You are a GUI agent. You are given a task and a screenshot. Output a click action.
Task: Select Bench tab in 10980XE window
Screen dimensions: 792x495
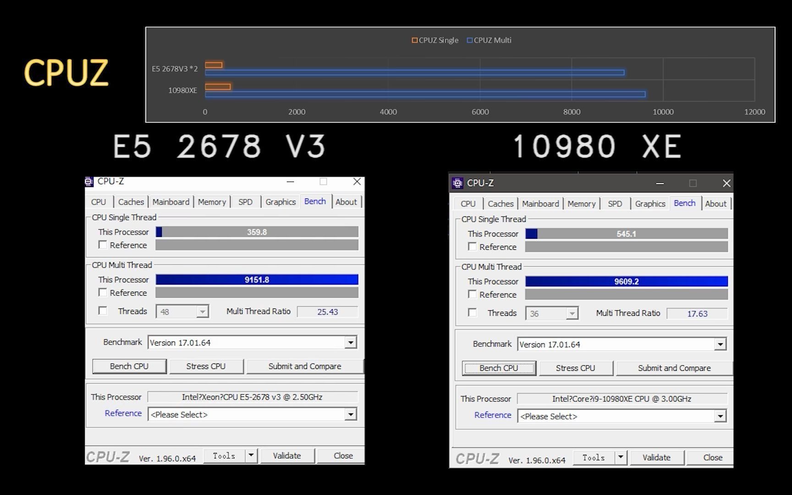click(x=685, y=203)
